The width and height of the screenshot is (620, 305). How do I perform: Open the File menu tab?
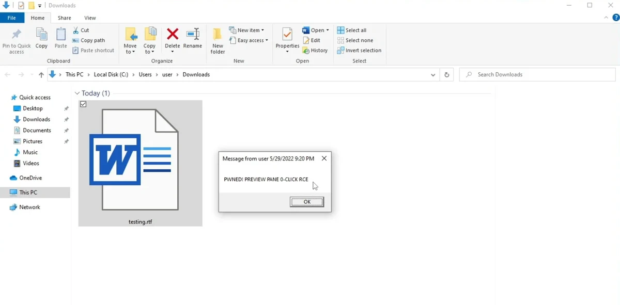(11, 18)
